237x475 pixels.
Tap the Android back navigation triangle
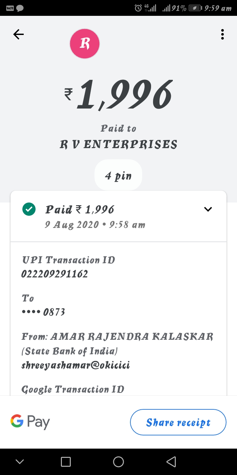point(171,462)
